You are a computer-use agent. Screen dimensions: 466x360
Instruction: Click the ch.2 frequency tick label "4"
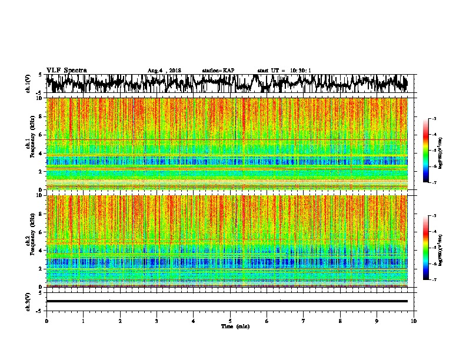tap(41, 251)
